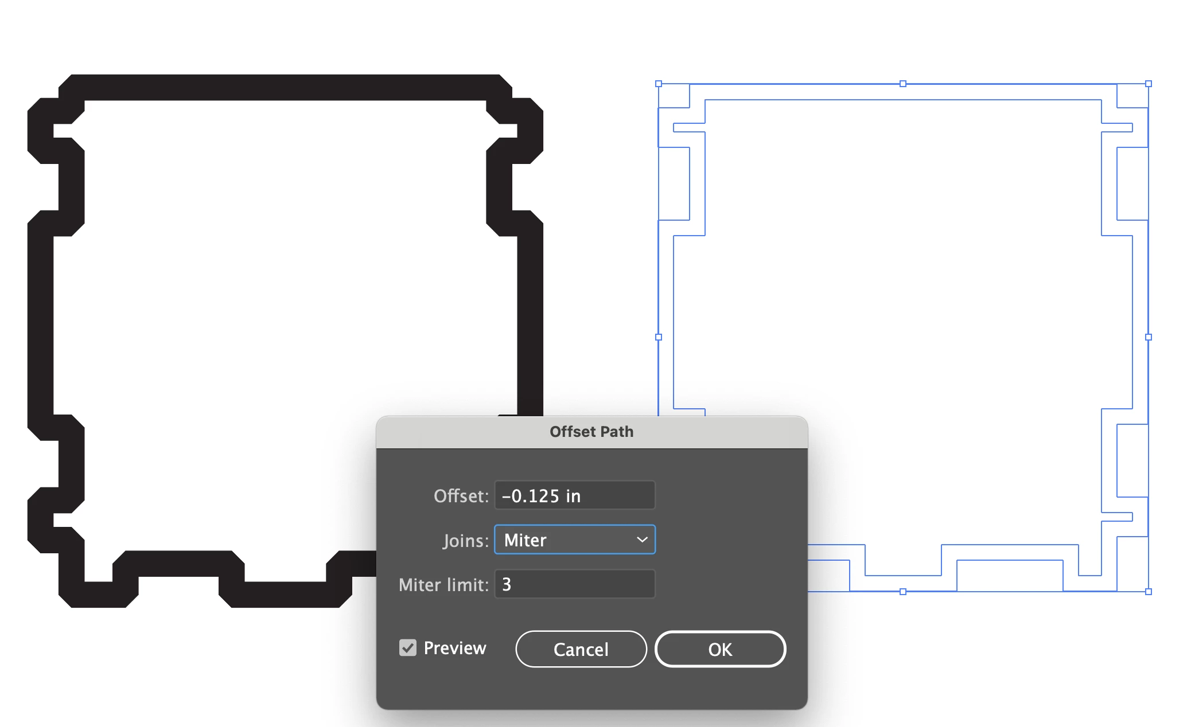Click the right-middle bounding box handle
Viewport: 1191px width, 727px height.
1149,337
